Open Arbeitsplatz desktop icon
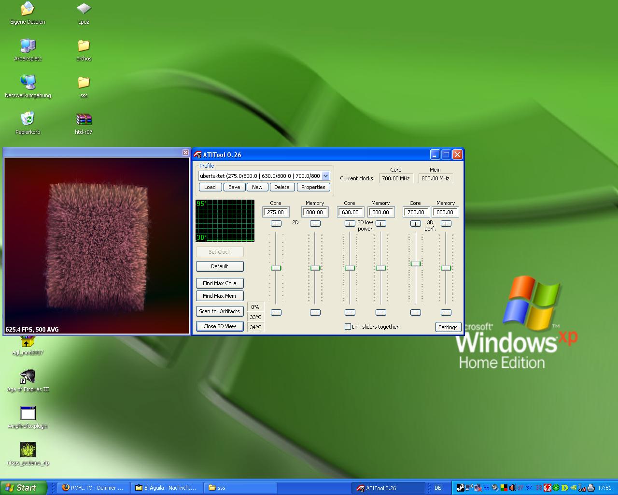Screen dimensions: 618x495 point(28,50)
